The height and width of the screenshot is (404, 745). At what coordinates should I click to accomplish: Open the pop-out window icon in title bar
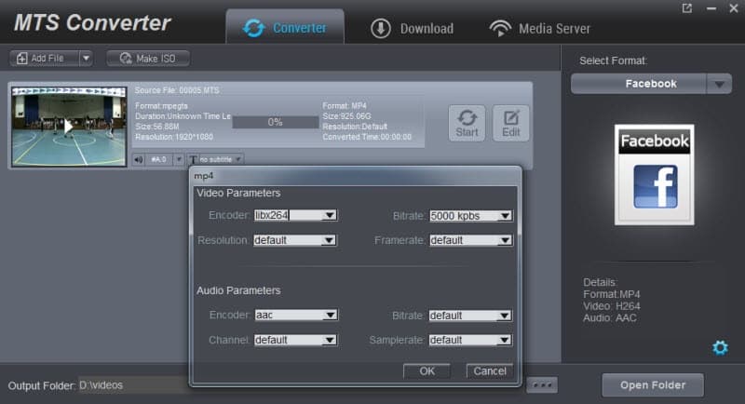pyautogui.click(x=687, y=8)
